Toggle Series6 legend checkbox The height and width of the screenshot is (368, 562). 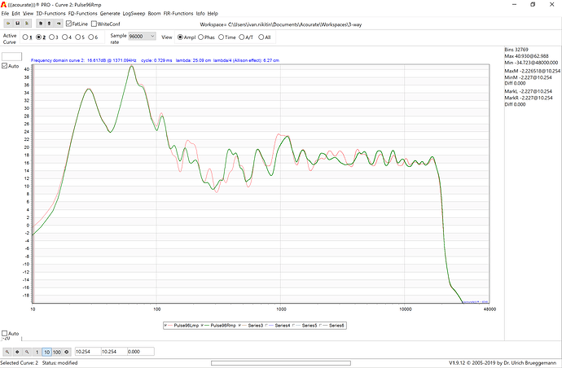click(x=321, y=326)
